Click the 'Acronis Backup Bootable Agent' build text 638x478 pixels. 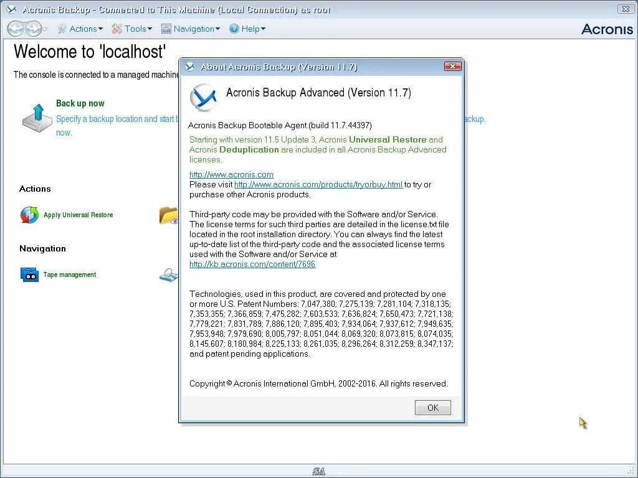pos(280,125)
